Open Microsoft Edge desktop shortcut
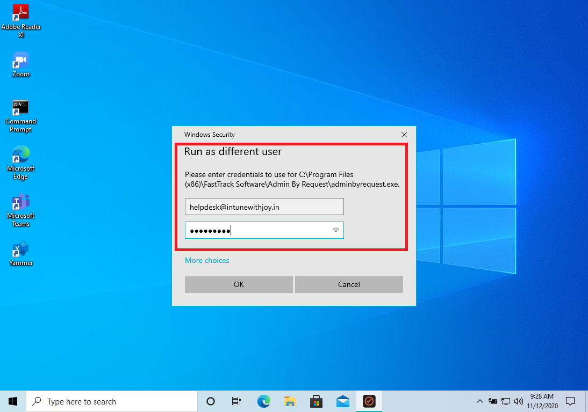 (x=20, y=163)
